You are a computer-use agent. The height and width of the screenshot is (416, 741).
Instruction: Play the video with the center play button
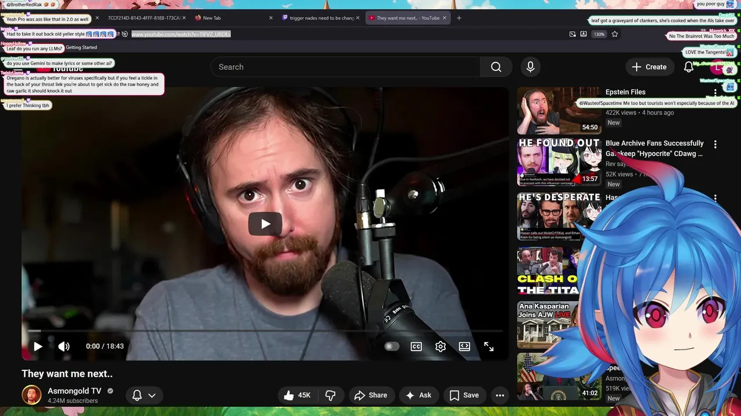coord(265,224)
